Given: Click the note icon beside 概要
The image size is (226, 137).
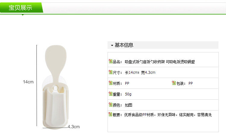Looking at the screenshot, I should (x=110, y=114).
